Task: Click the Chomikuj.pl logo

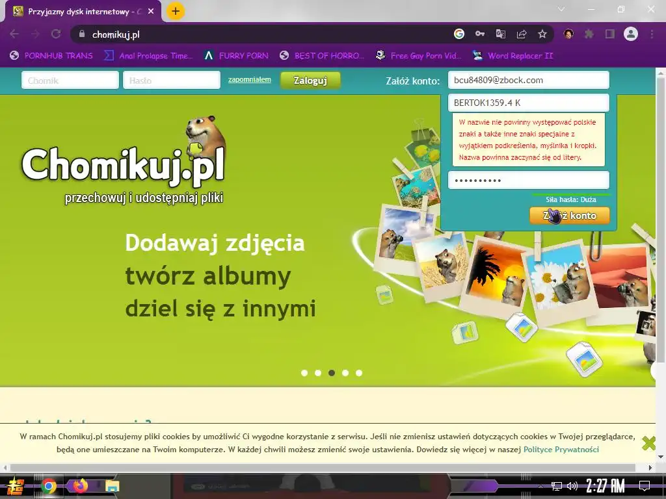Action: click(123, 161)
